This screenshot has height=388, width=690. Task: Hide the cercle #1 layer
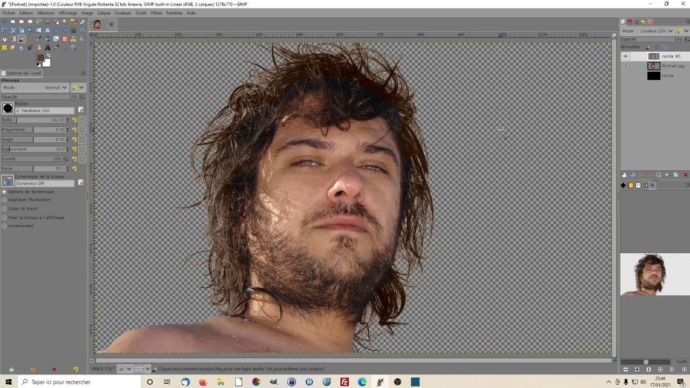(625, 56)
